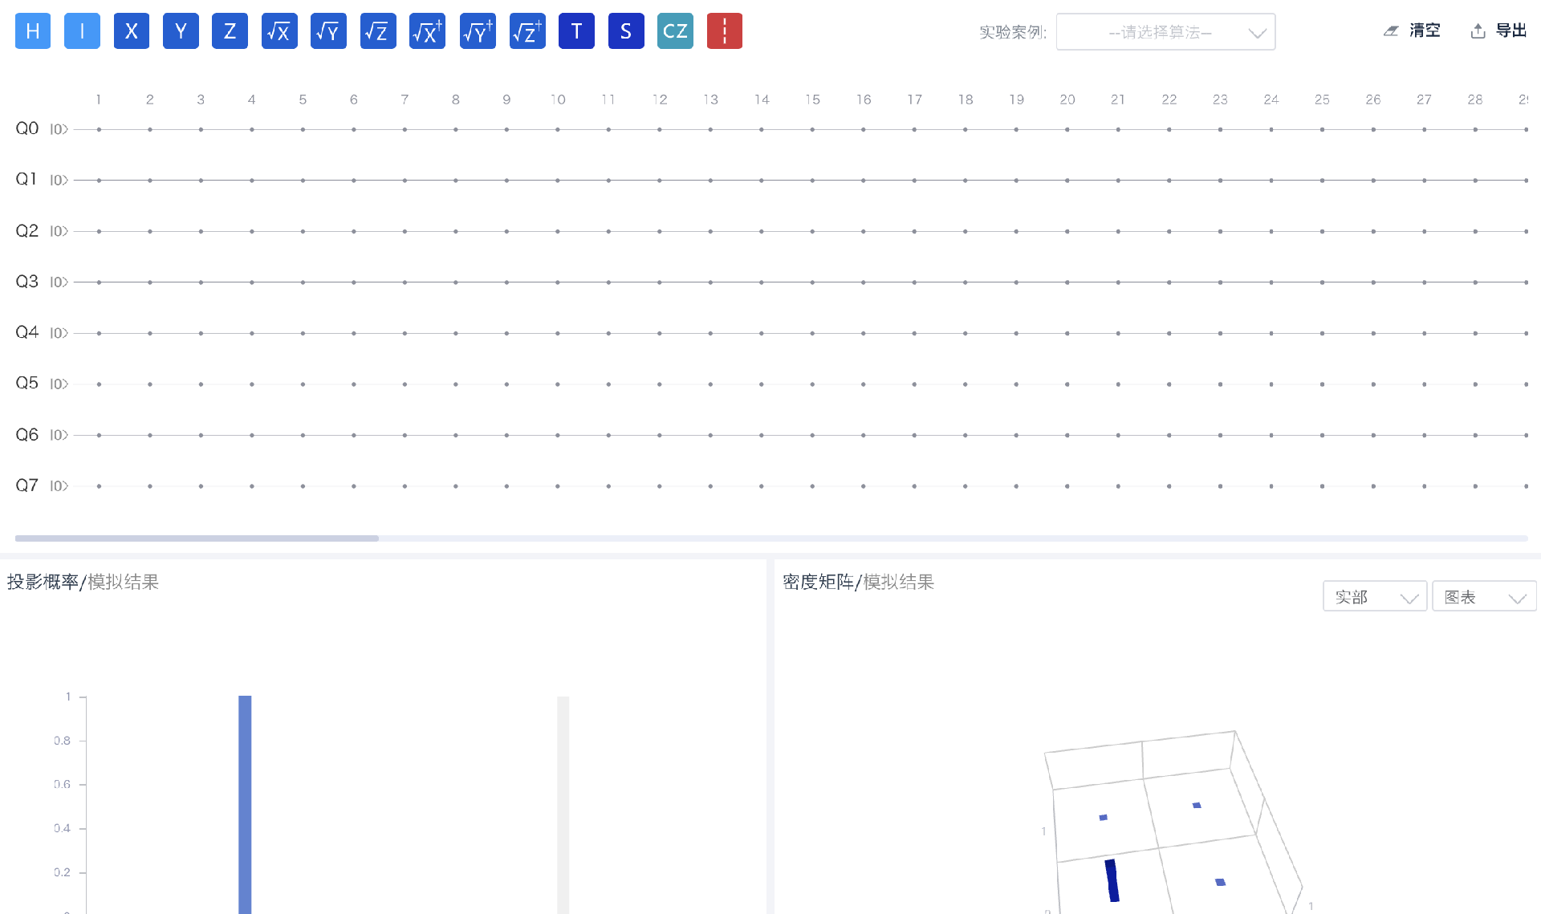
Task: Pick the identity I gate
Action: 82,31
